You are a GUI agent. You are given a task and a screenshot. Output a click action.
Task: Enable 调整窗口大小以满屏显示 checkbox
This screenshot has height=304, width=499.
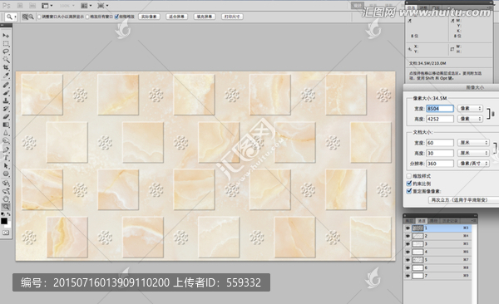tap(39, 17)
